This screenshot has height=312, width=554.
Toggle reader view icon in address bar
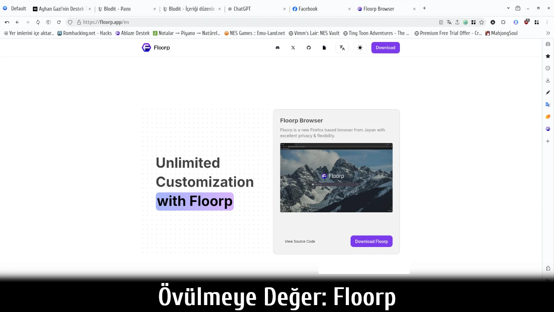[x=441, y=22]
